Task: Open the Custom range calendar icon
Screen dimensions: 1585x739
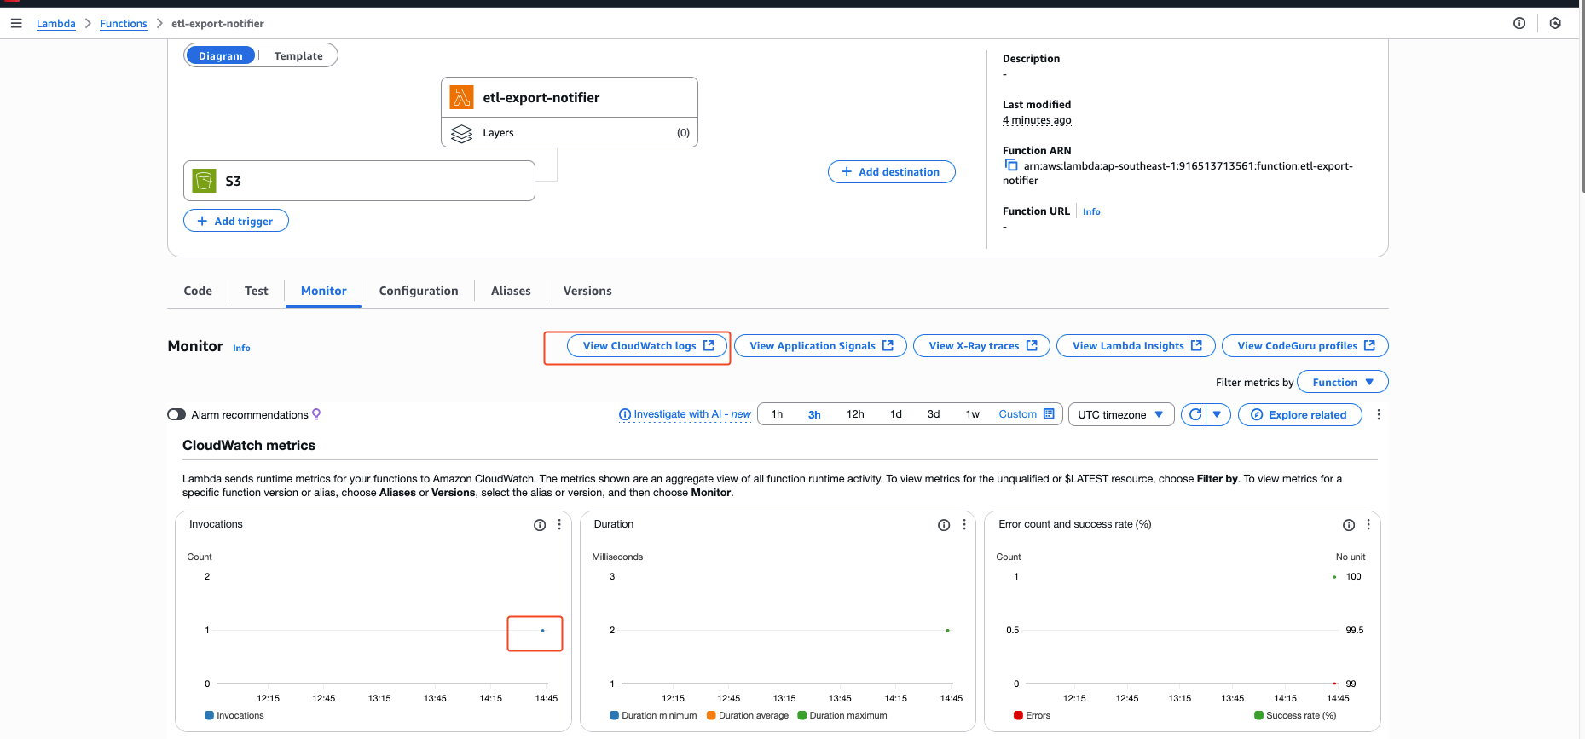Action: pyautogui.click(x=1049, y=414)
